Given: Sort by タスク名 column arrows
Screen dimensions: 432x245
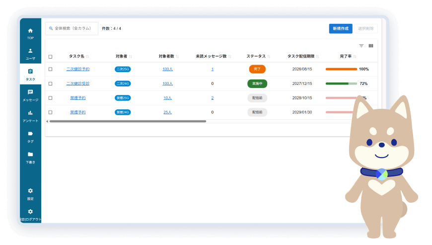Looking at the screenshot, I should [x=88, y=57].
